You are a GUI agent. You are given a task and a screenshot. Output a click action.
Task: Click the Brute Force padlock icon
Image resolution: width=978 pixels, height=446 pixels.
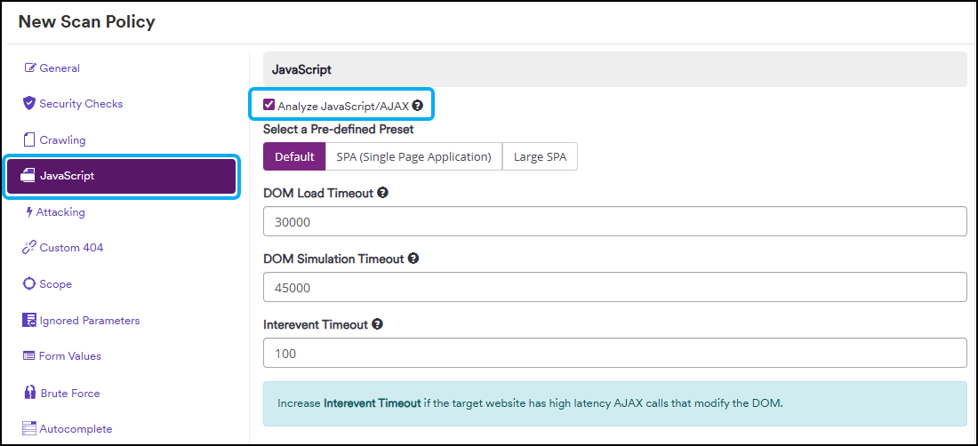29,393
